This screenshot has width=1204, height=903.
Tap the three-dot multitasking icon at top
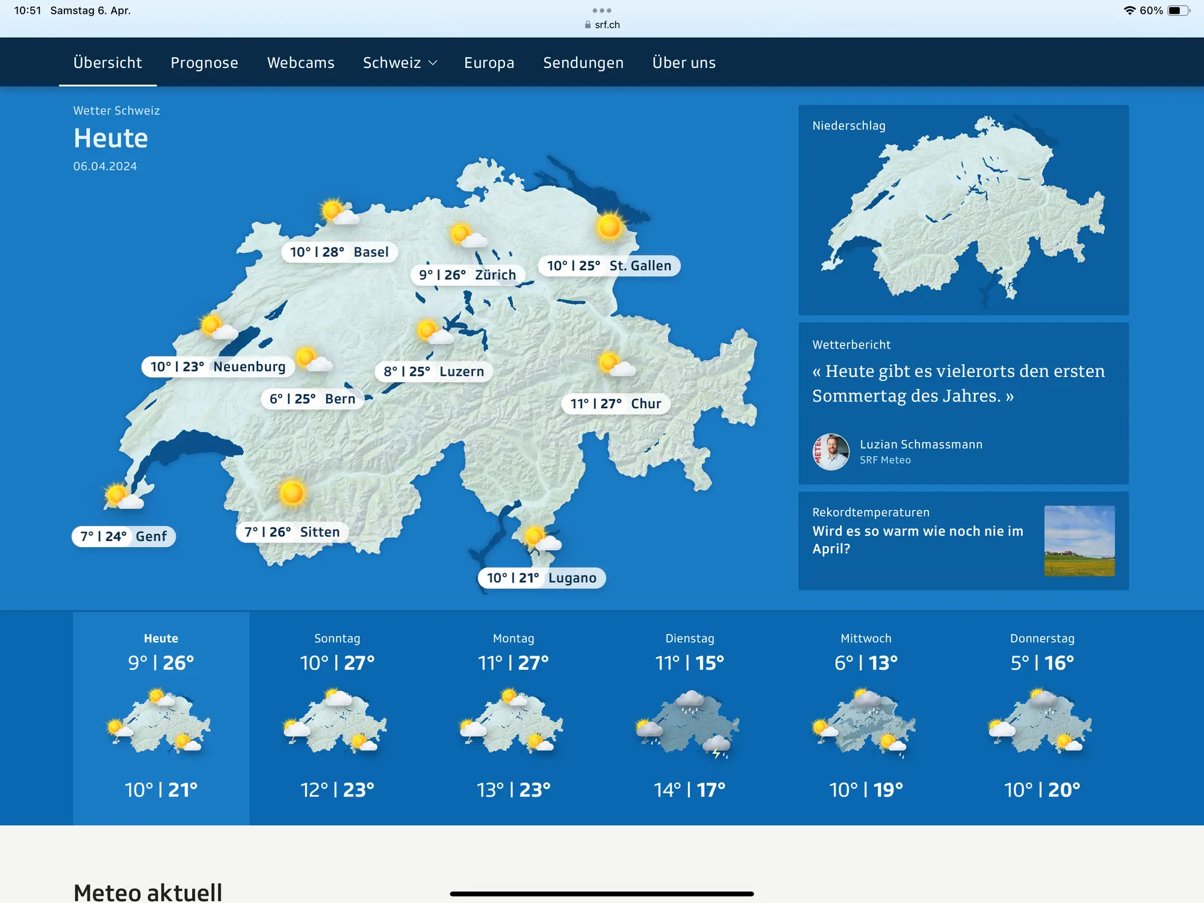click(601, 10)
